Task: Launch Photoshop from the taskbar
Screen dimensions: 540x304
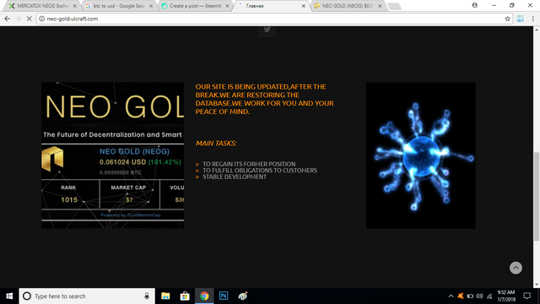Action: 224,296
